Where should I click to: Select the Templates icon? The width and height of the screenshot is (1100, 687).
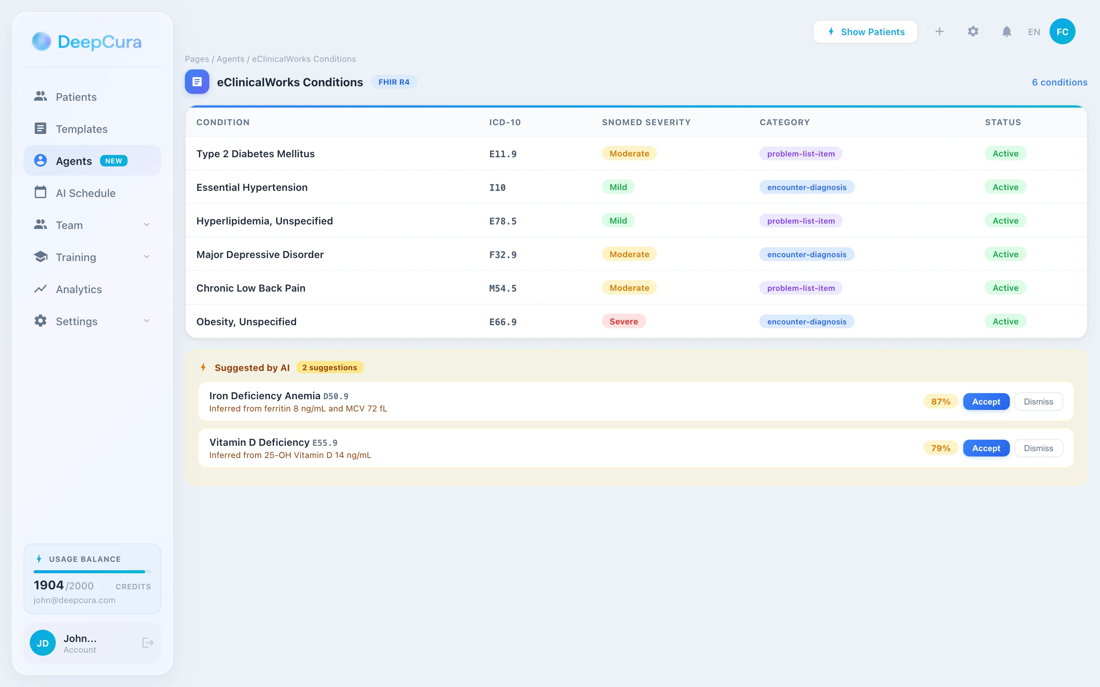pyautogui.click(x=40, y=129)
